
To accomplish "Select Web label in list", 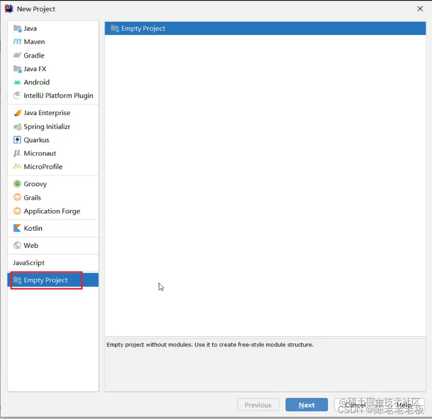I will pos(31,245).
